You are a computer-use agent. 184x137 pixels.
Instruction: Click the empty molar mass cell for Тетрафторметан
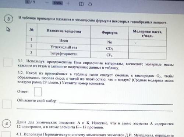click(x=148, y=56)
